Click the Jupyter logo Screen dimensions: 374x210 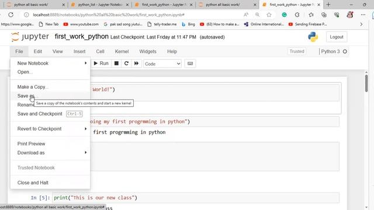pyautogui.click(x=30, y=37)
